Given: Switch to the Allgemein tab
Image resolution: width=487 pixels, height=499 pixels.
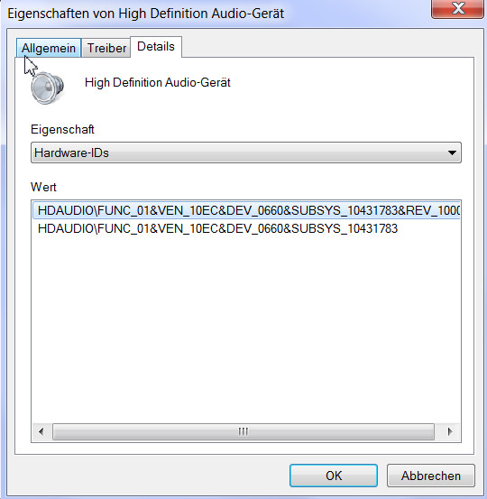Looking at the screenshot, I should (49, 48).
